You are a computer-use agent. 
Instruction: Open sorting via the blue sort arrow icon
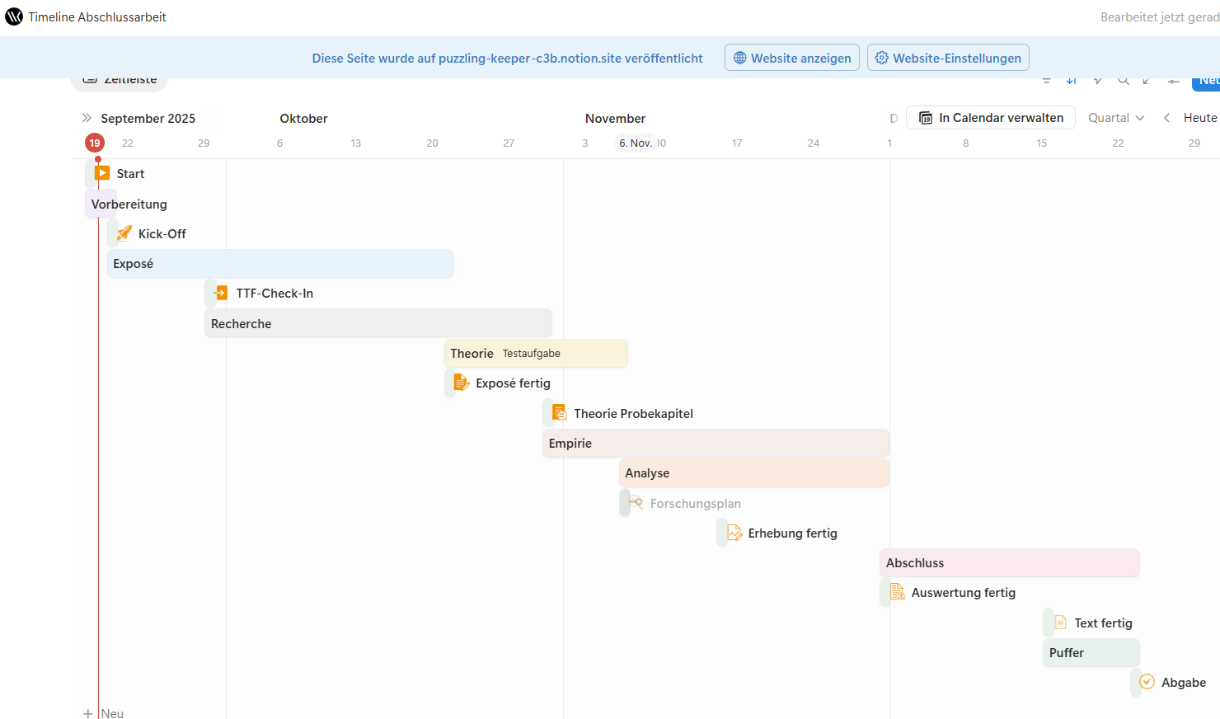1071,80
